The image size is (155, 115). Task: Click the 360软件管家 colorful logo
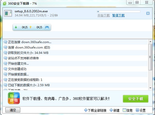click(x=14, y=98)
